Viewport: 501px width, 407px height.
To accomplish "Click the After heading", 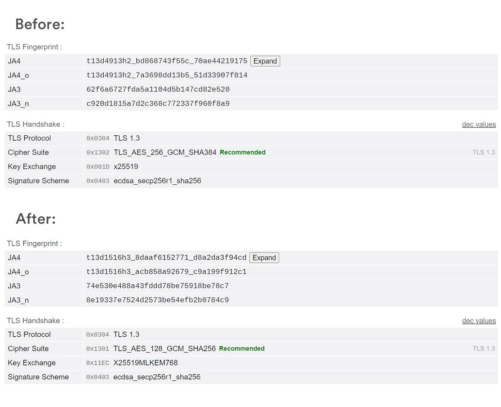I will (x=36, y=219).
